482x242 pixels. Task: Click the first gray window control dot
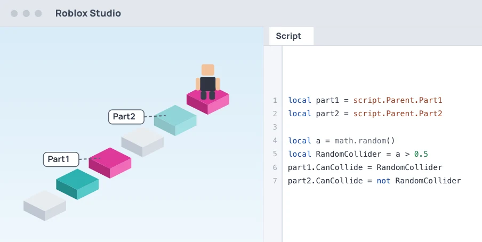point(14,13)
